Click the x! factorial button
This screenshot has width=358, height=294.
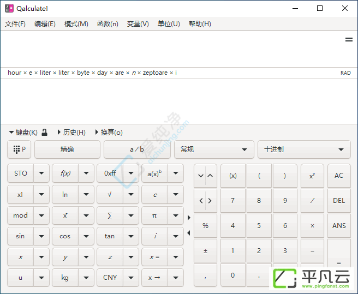pos(21,195)
